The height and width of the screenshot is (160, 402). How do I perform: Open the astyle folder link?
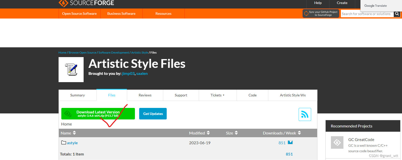pyautogui.click(x=72, y=143)
